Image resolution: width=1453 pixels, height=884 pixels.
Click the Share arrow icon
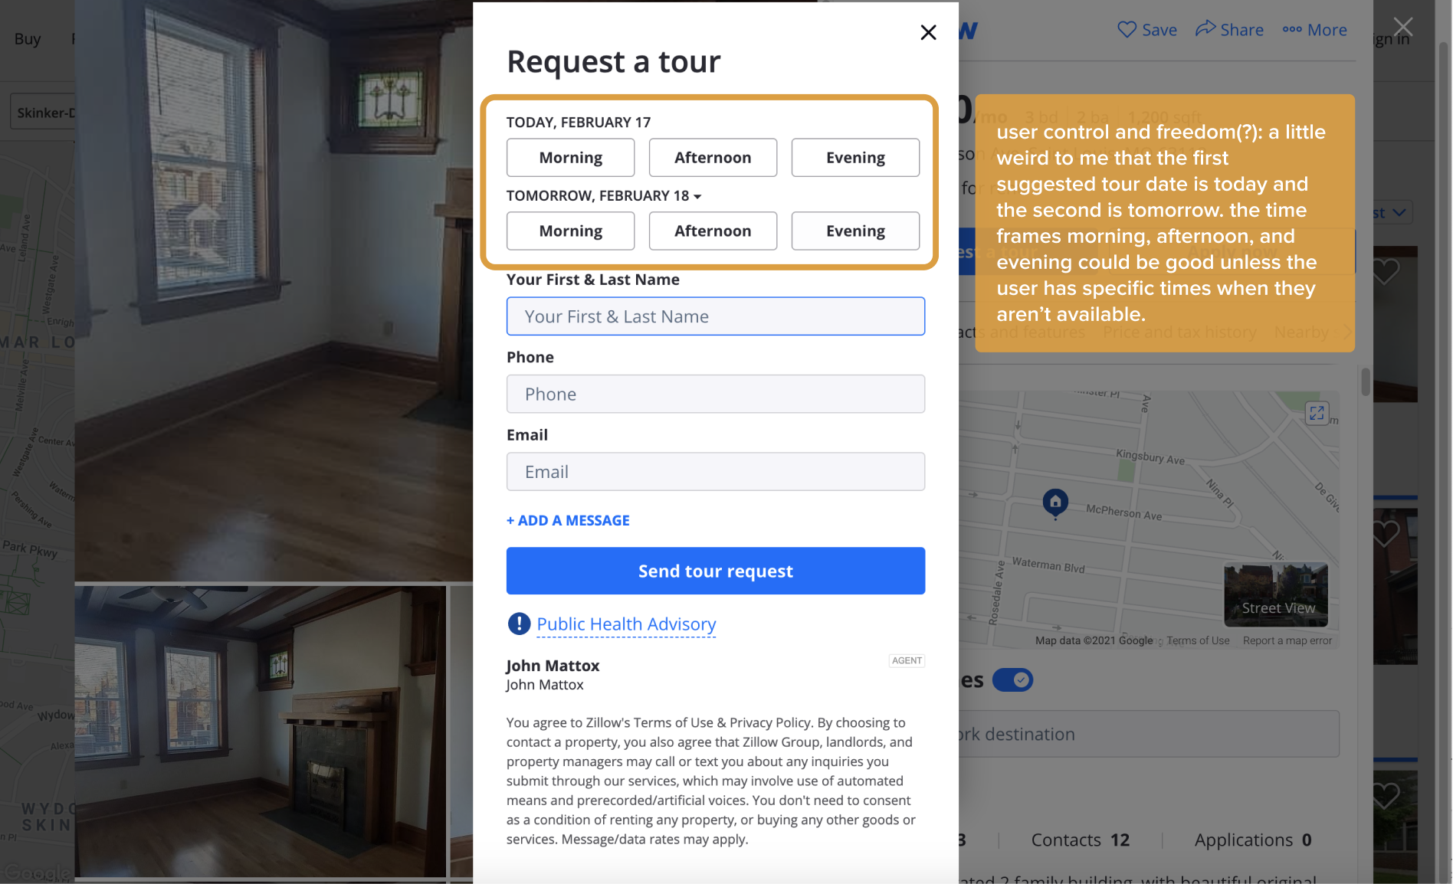[1205, 28]
